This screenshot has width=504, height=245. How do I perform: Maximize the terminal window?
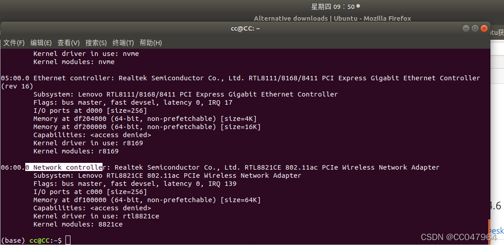tap(475, 28)
